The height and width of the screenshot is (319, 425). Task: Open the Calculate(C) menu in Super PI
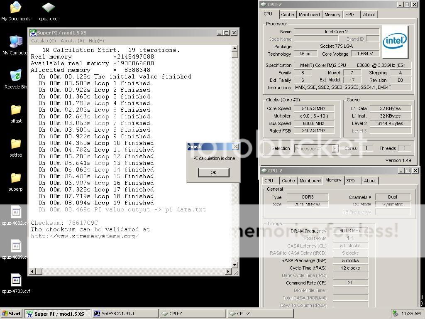43,41
